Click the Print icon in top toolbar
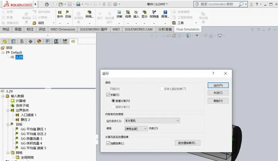The height and width of the screenshot is (161, 278). pyautogui.click(x=78, y=4)
